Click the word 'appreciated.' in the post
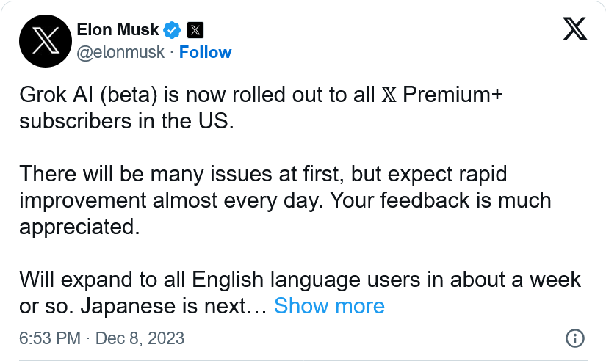The width and height of the screenshot is (606, 361). [x=79, y=227]
